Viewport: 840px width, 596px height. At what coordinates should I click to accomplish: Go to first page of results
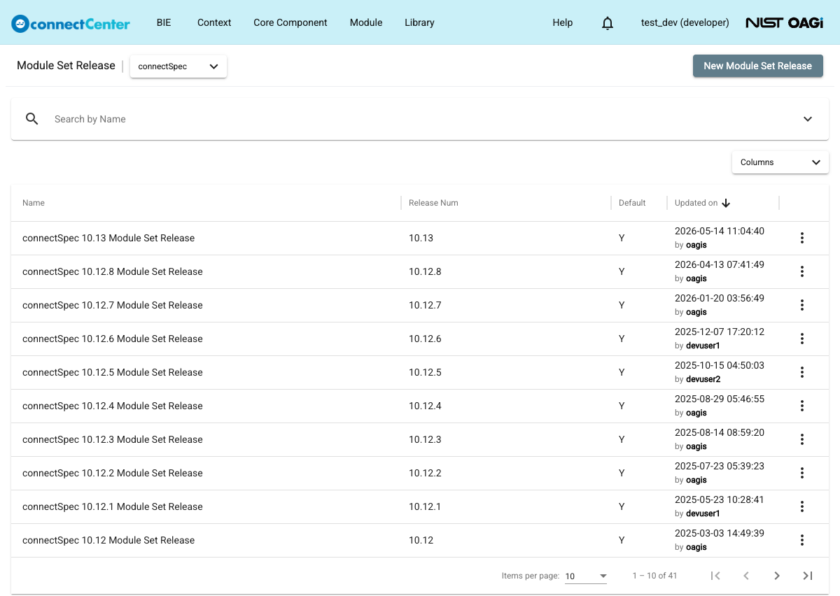(715, 576)
